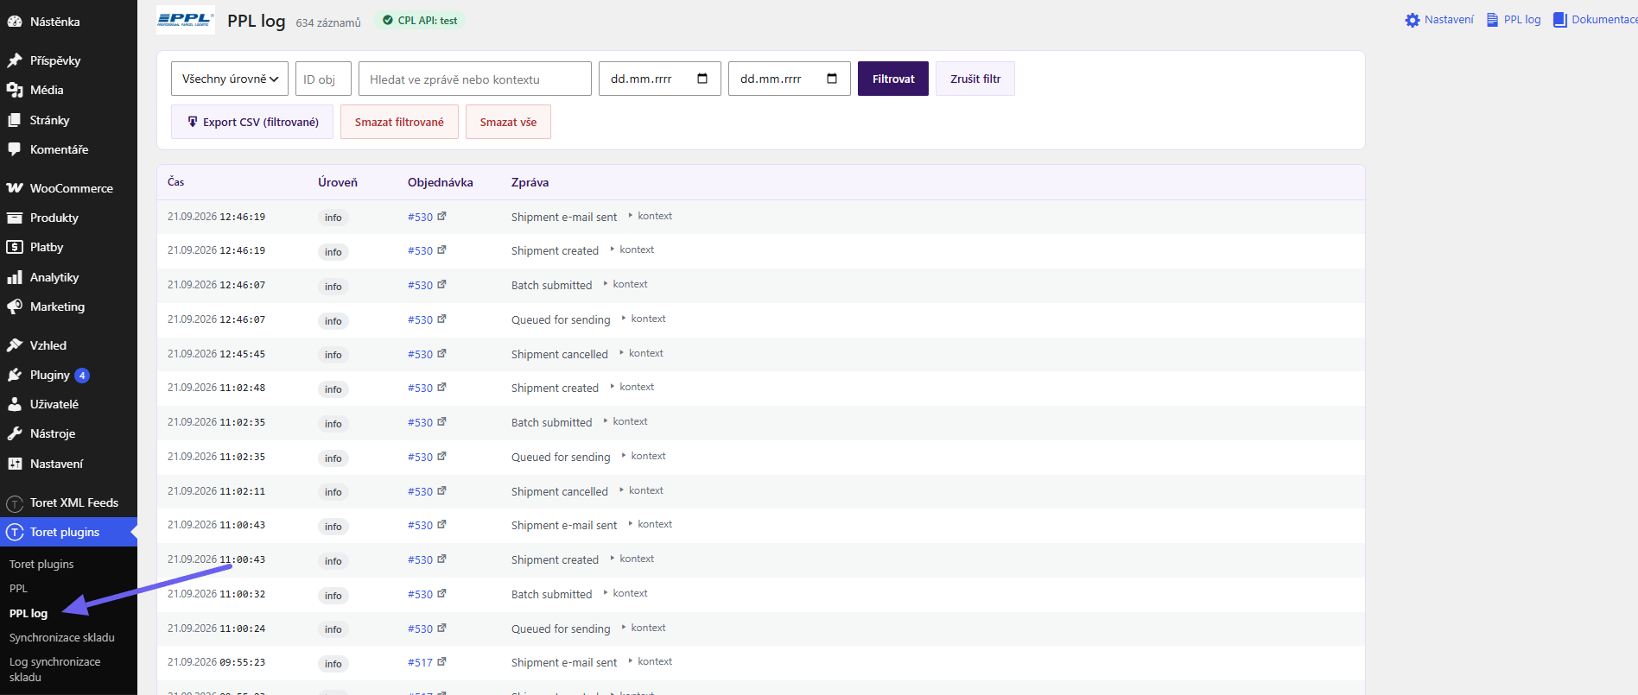
Task: Click the PPL log document icon in top bar
Action: [1492, 20]
